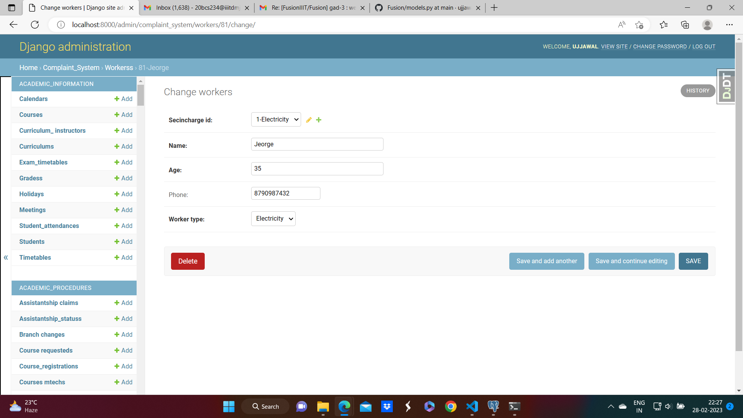Open the HISTORY of this worker
The image size is (743, 418).
click(x=698, y=91)
